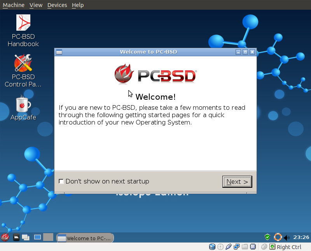This screenshot has width=311, height=251.
Task: Click the VirtualBox shared folders icon
Action: point(245,247)
